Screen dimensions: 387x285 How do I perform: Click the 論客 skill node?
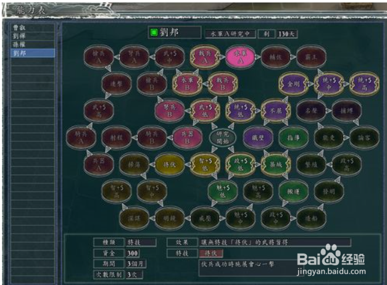coord(364,138)
